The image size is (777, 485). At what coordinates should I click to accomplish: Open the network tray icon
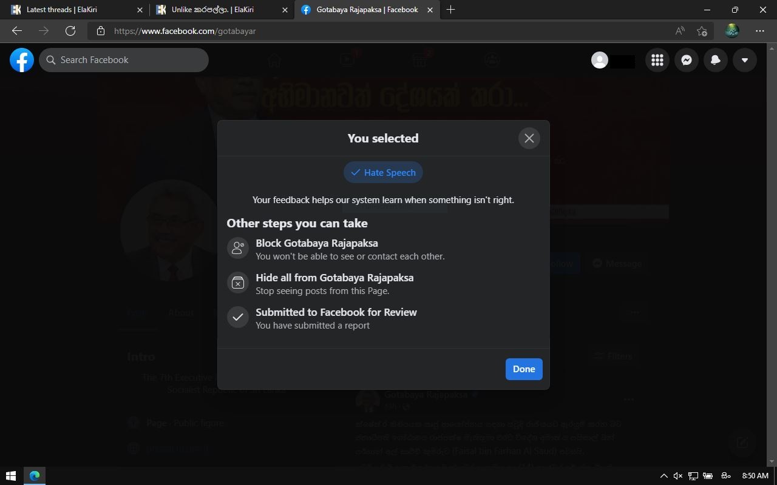tap(693, 476)
